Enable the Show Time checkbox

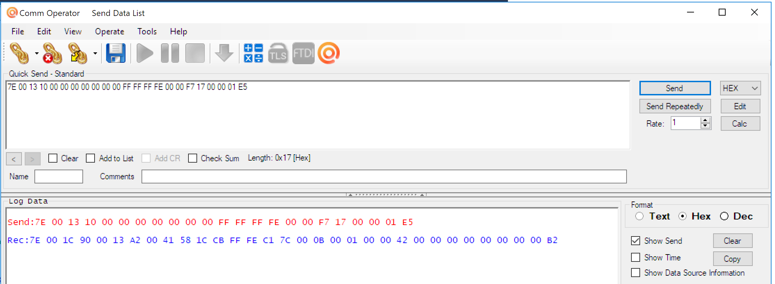636,257
